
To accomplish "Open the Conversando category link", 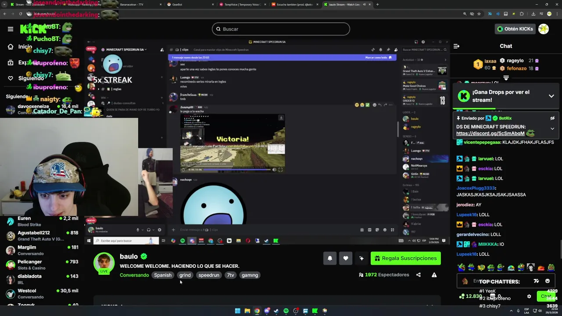I will click(x=134, y=275).
